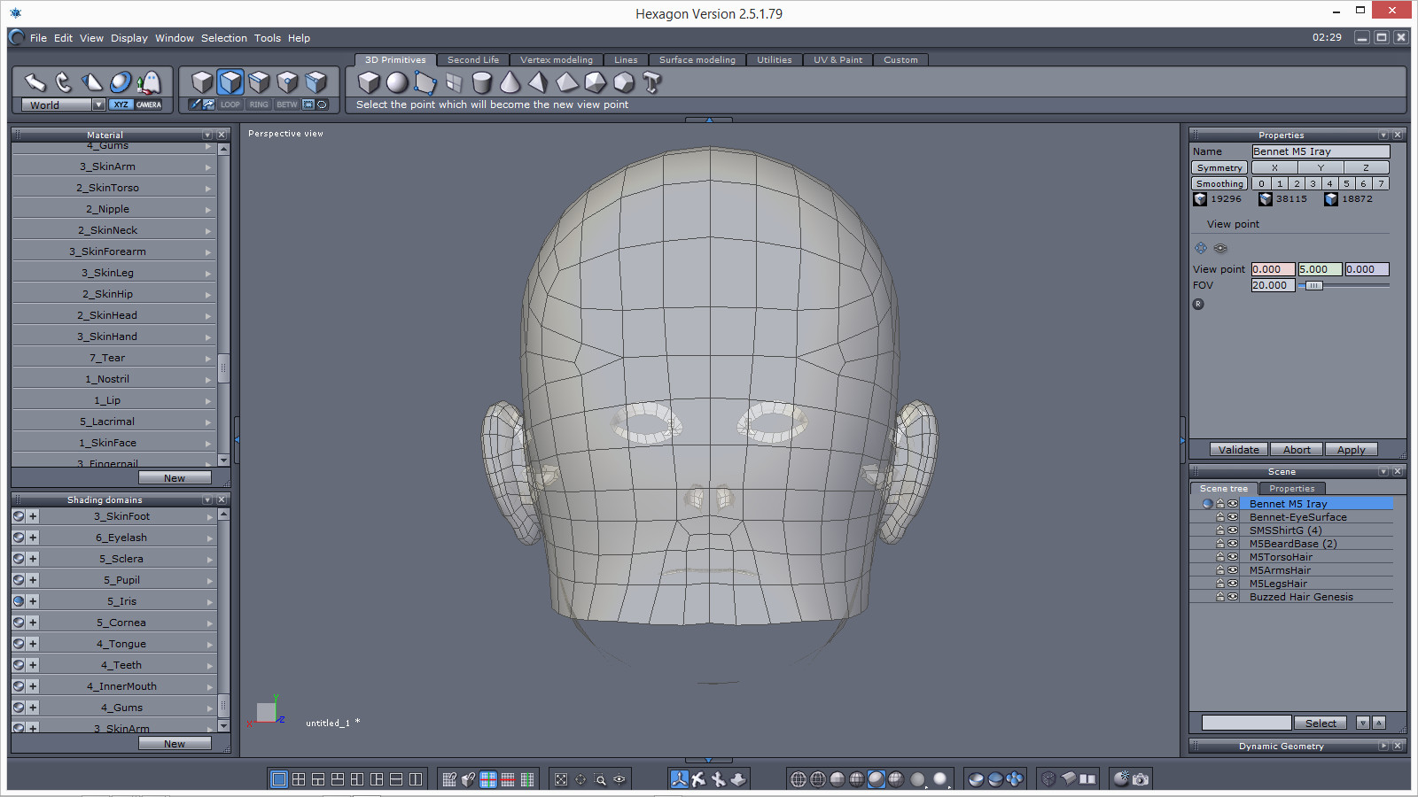Image resolution: width=1418 pixels, height=797 pixels.
Task: Open the Material panel menu arrow
Action: 207,135
